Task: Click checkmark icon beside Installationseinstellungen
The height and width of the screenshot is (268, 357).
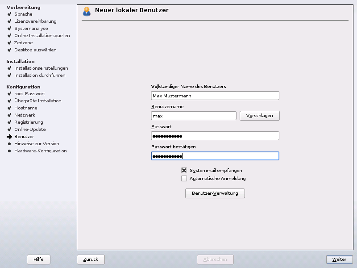Action: (x=9, y=68)
